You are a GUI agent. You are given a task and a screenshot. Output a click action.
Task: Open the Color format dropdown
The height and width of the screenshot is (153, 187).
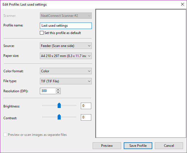click(x=66, y=71)
